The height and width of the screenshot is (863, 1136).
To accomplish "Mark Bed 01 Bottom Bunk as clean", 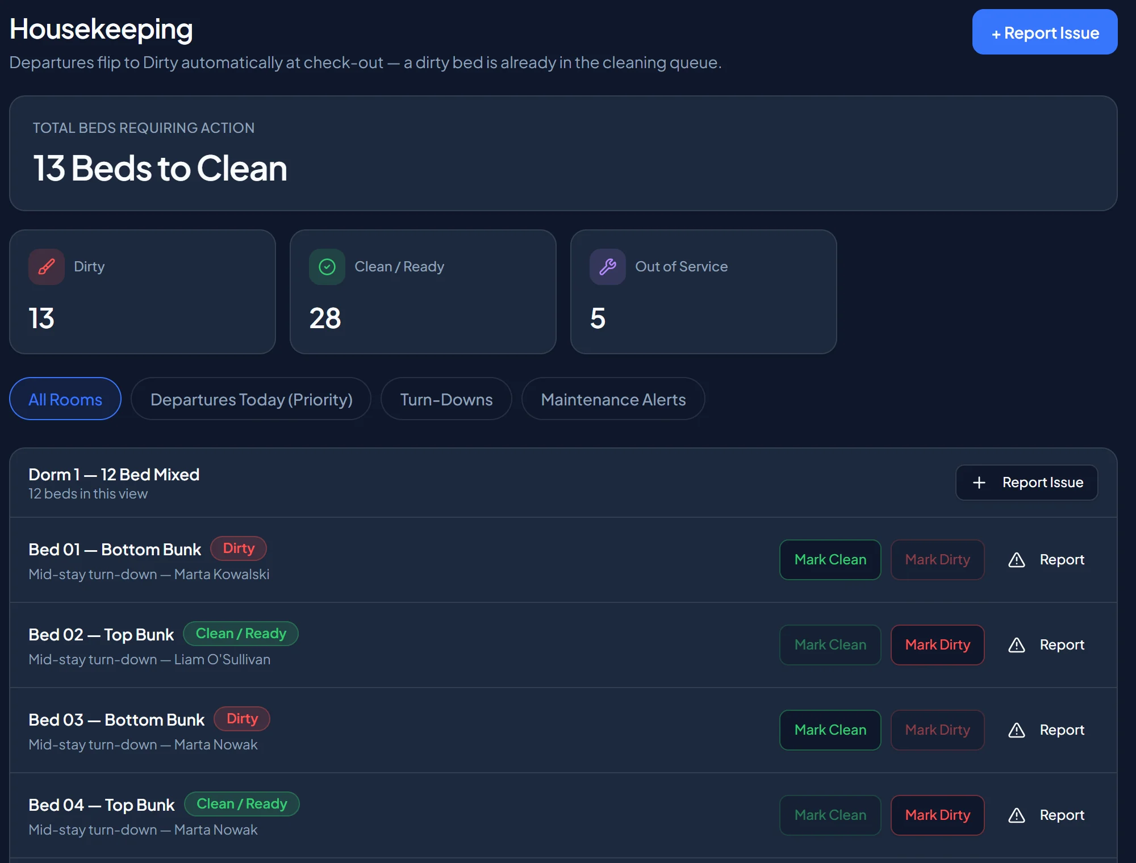I will pyautogui.click(x=830, y=560).
